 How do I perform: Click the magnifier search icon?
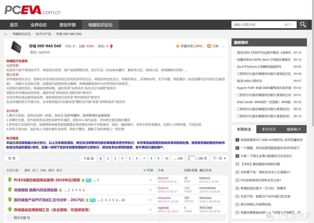[x=303, y=25]
